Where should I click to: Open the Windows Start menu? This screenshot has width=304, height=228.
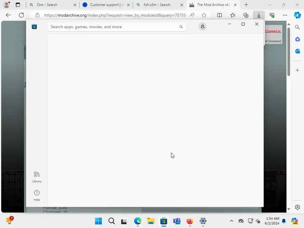pyautogui.click(x=98, y=221)
